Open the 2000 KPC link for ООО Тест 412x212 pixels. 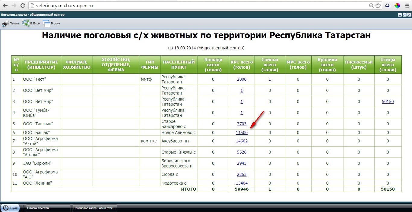(242, 79)
